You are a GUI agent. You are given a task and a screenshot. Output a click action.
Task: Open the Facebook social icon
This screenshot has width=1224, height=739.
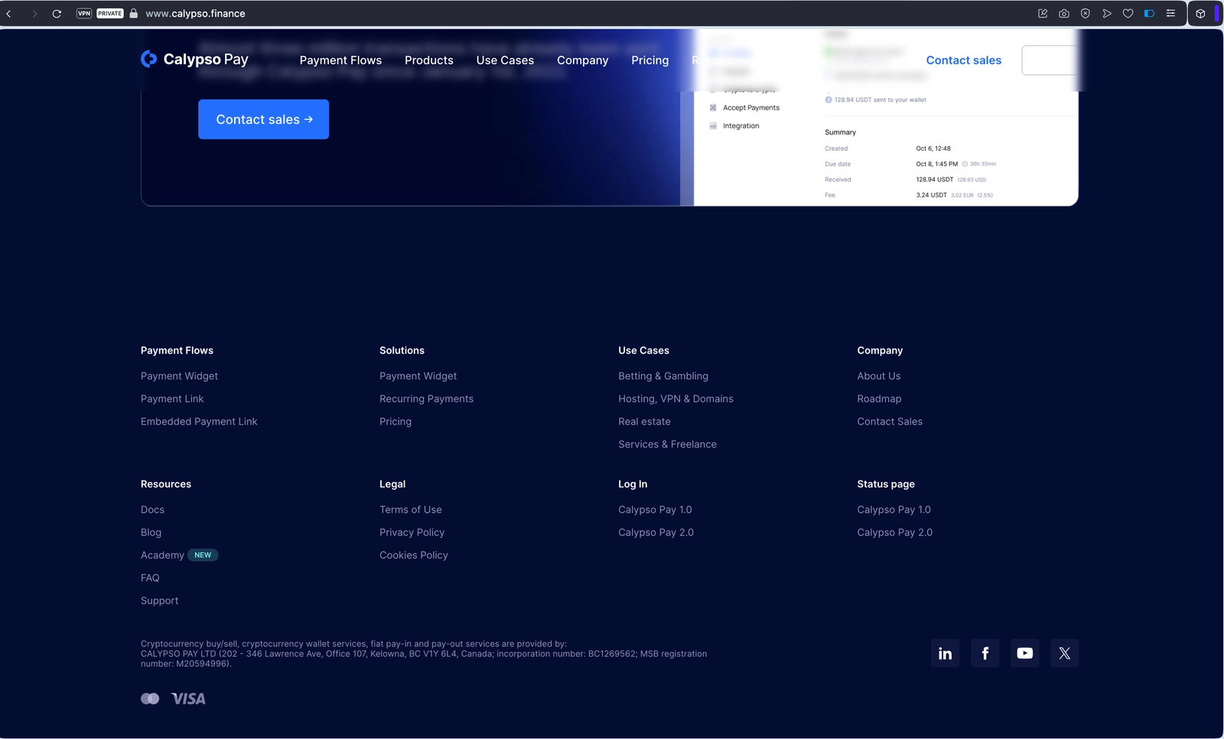pos(985,653)
